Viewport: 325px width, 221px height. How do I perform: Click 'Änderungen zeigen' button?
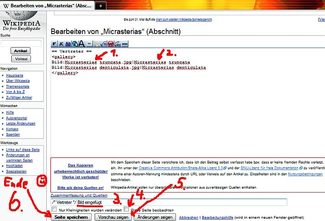[155, 217]
